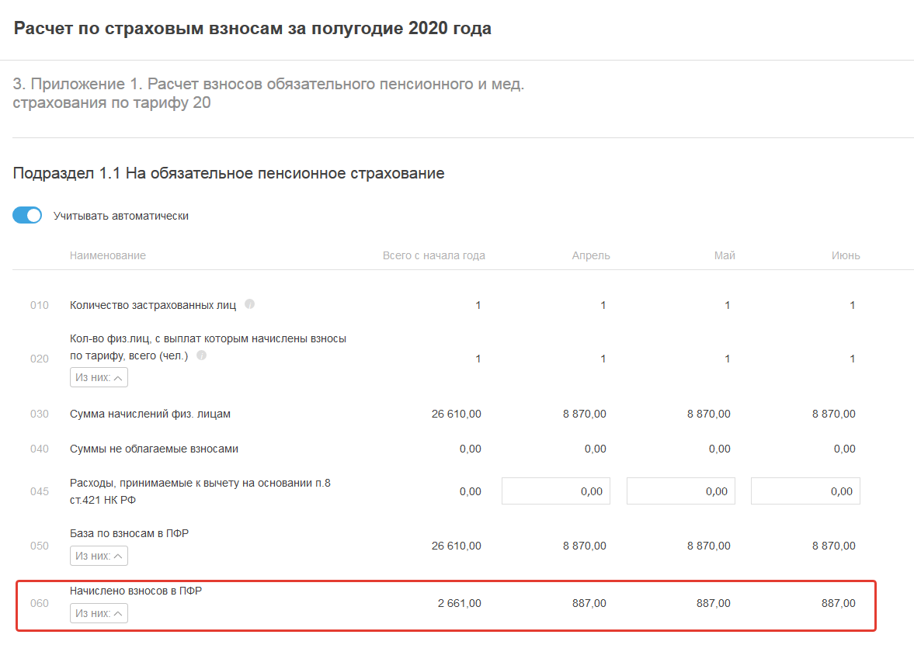The image size is (914, 645).
Task: Toggle the automatic calculation switch
Action: (x=27, y=216)
